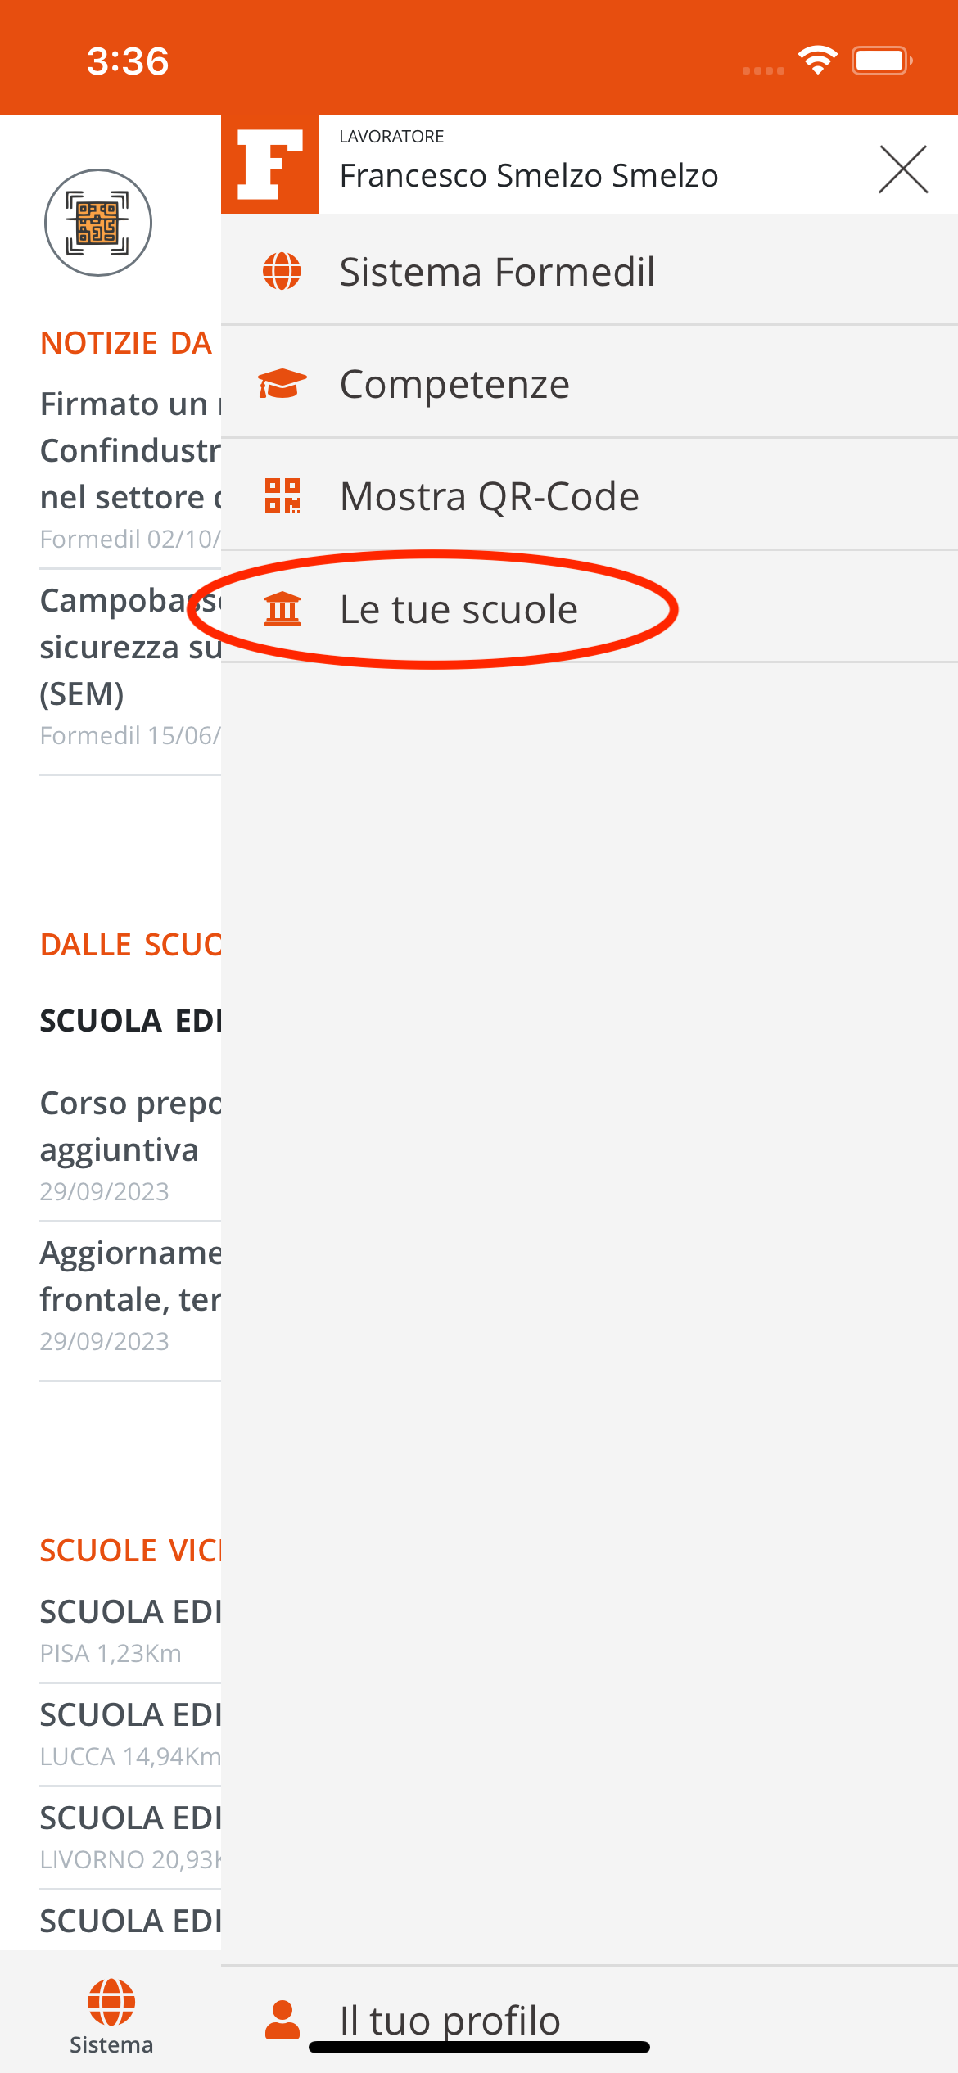Viewport: 958px width, 2073px height.
Task: Open Il tuo profilo
Action: pos(450,2019)
